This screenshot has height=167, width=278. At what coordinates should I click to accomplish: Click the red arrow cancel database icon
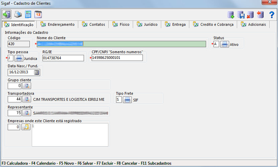point(260,15)
